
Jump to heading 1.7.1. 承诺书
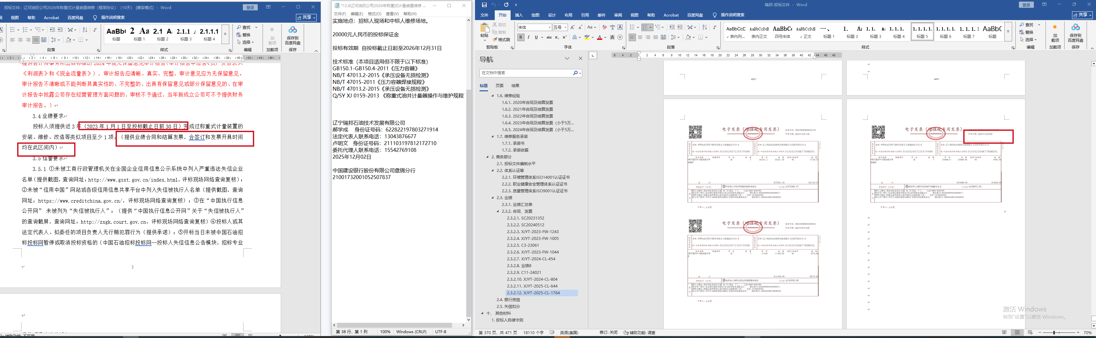[x=513, y=143]
